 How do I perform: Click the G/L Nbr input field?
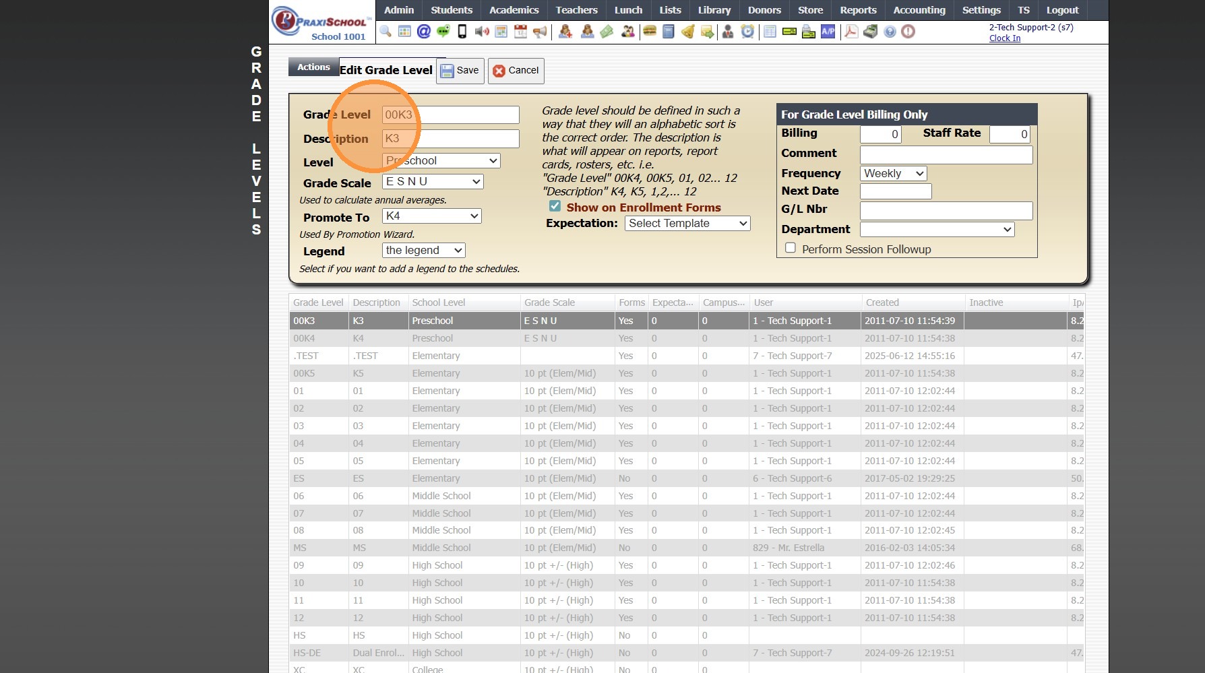[x=946, y=211]
